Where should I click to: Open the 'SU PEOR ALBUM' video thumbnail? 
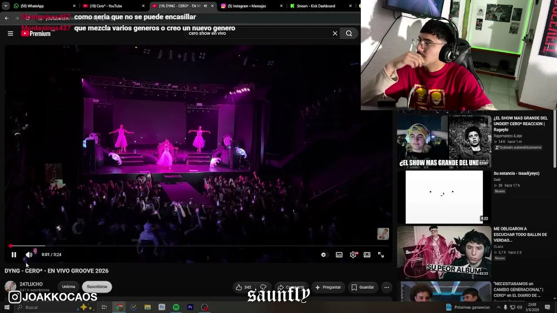pyautogui.click(x=444, y=252)
